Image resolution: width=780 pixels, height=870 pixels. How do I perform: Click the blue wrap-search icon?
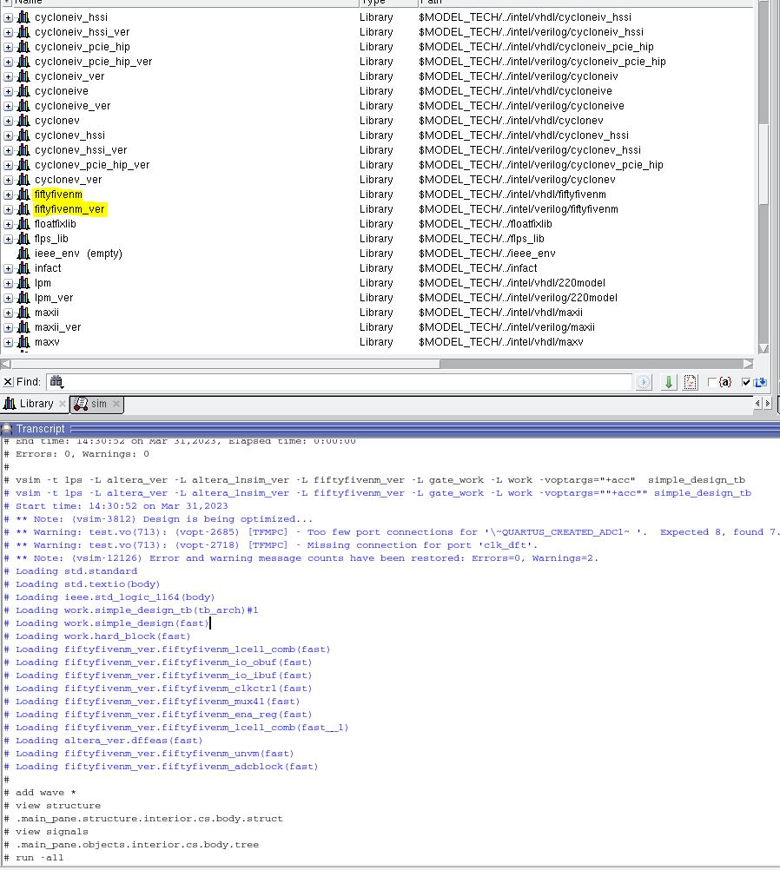pyautogui.click(x=761, y=382)
